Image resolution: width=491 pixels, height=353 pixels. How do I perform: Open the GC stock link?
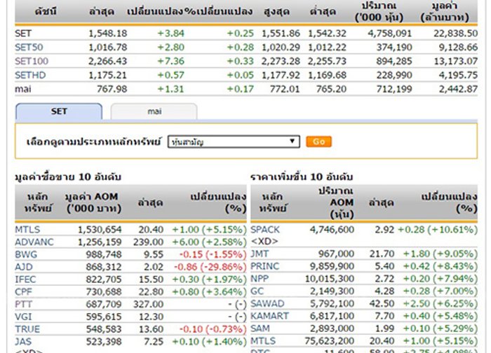(257, 291)
